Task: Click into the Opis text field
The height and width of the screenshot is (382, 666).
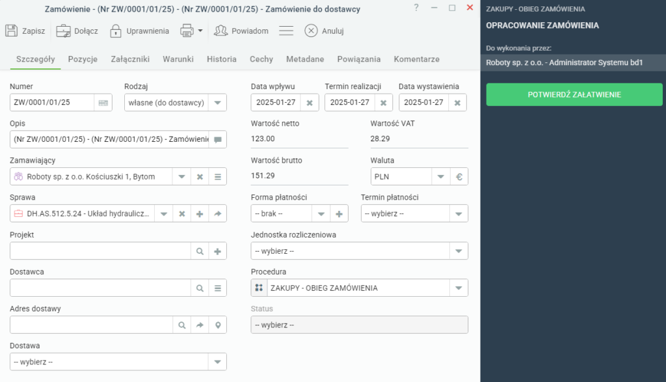Action: point(109,140)
